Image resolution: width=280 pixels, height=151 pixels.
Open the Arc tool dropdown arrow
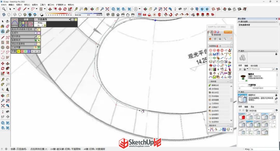[37, 9]
